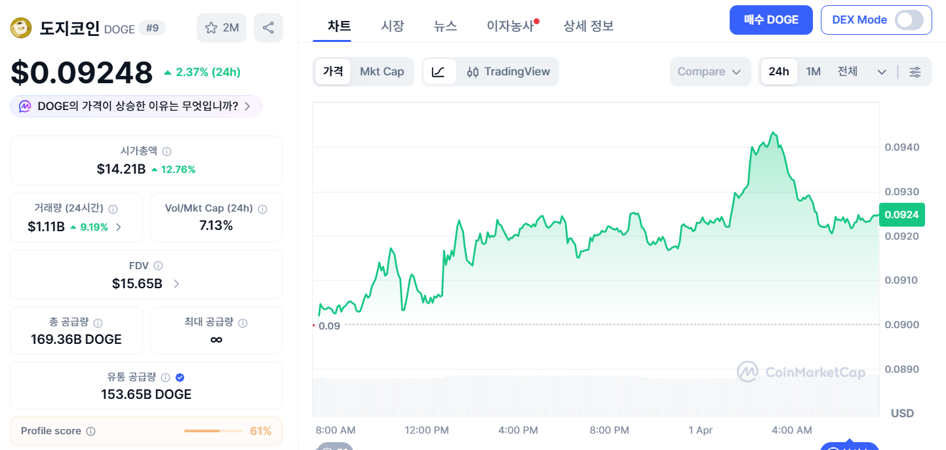Open info icon next to 거래량 (24시간)
Image resolution: width=946 pixels, height=450 pixels.
(x=113, y=209)
